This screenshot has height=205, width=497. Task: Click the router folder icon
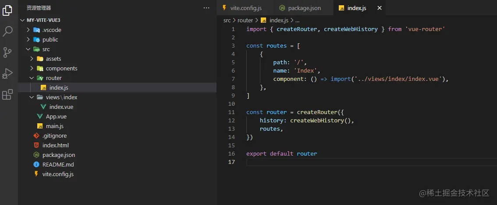[40, 78]
